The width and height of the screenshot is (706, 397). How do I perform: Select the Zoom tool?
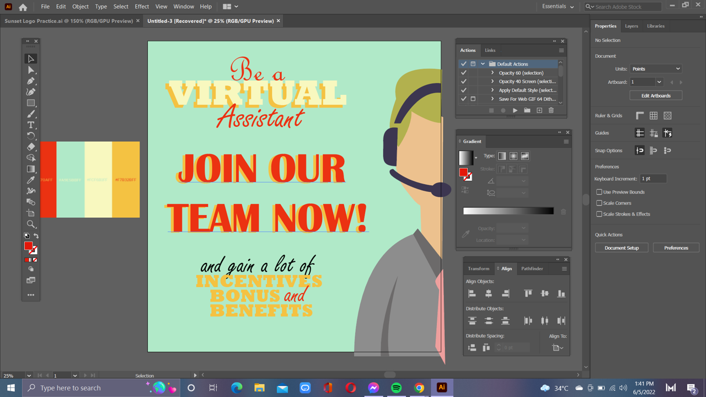[x=31, y=224]
